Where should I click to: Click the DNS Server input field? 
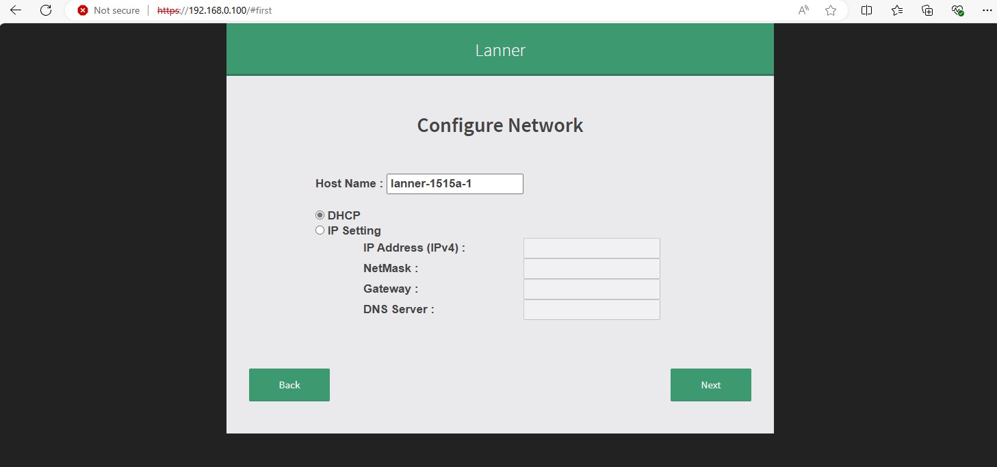point(592,310)
